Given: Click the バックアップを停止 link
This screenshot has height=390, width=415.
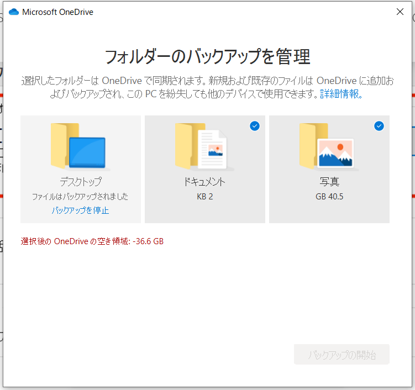Looking at the screenshot, I should [81, 210].
